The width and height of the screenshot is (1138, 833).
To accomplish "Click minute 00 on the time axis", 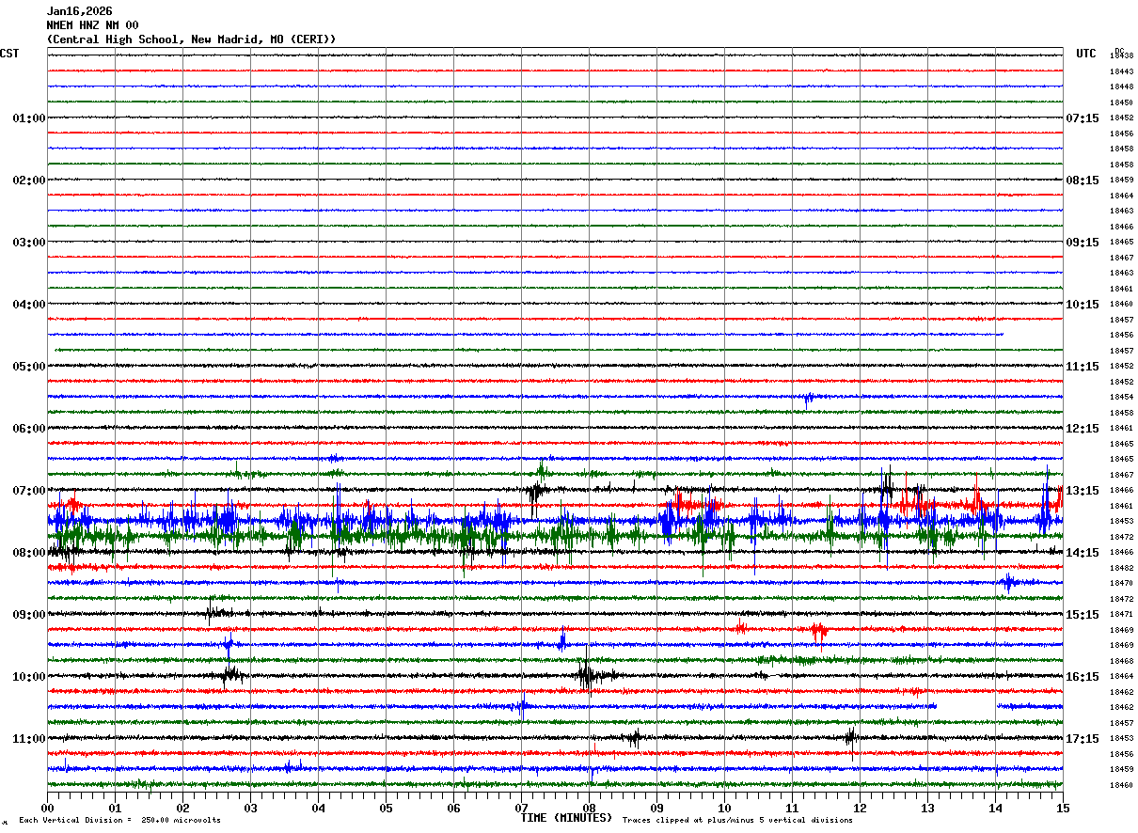I will [47, 808].
